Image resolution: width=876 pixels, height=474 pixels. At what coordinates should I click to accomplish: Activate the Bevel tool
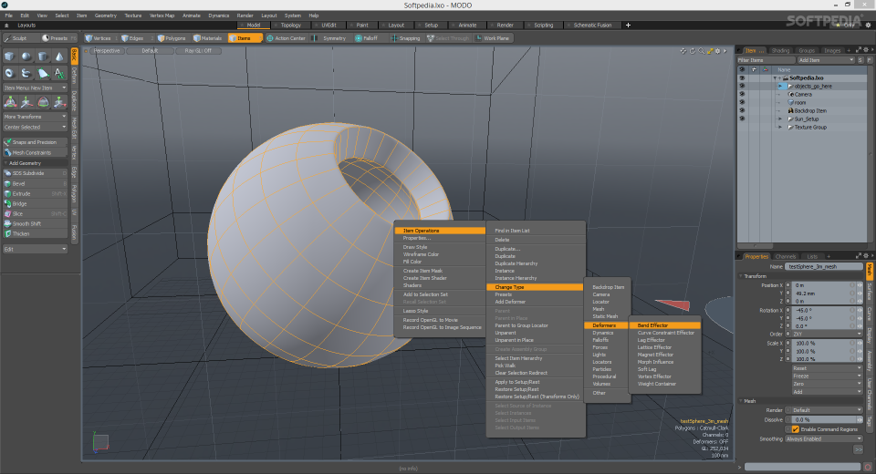(x=19, y=183)
